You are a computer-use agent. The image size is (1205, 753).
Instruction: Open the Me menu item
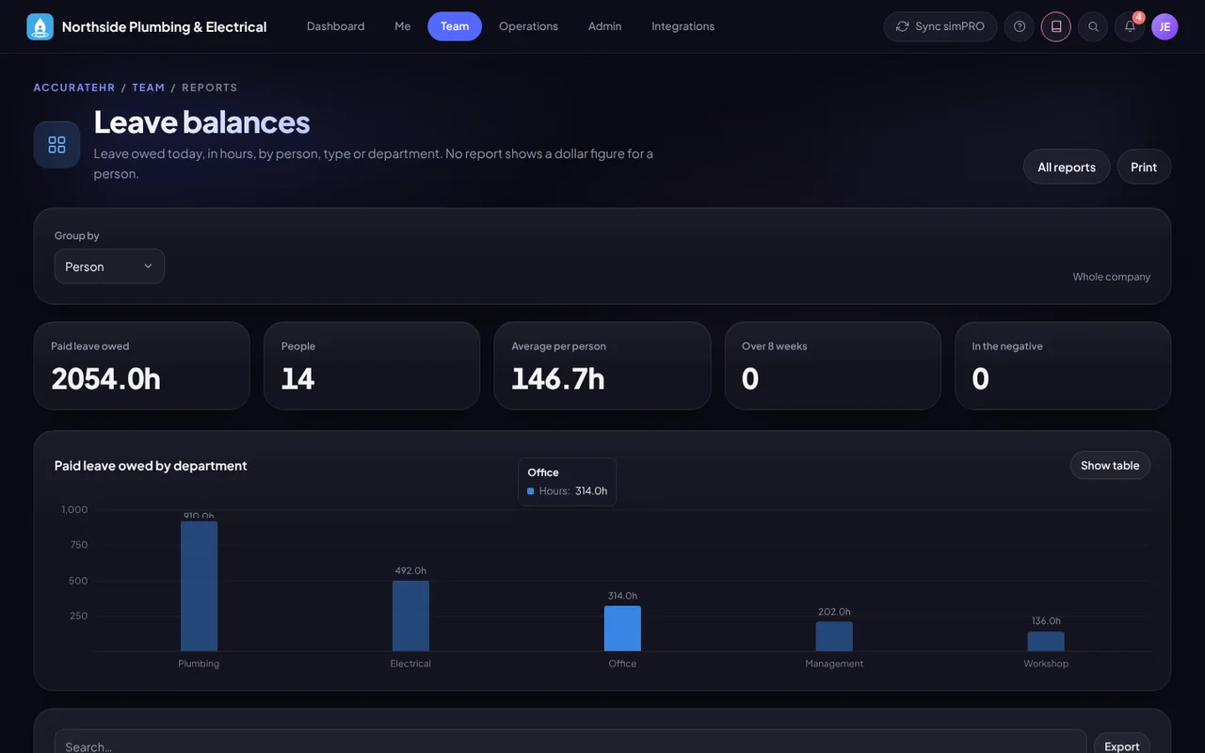click(x=403, y=26)
